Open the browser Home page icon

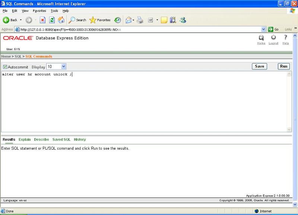(x=61, y=20)
